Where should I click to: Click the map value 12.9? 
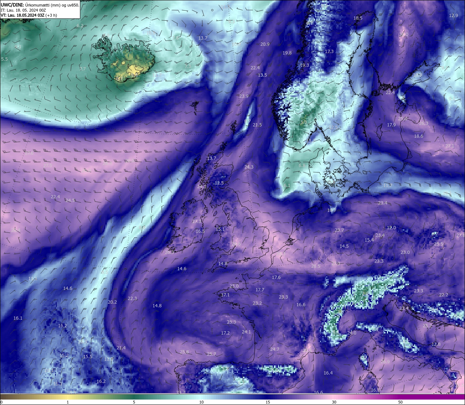click(x=453, y=15)
